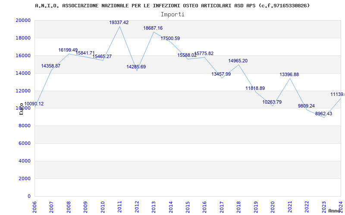Click the 2011 x-axis year label
This screenshot has width=345, height=215.
coord(120,207)
